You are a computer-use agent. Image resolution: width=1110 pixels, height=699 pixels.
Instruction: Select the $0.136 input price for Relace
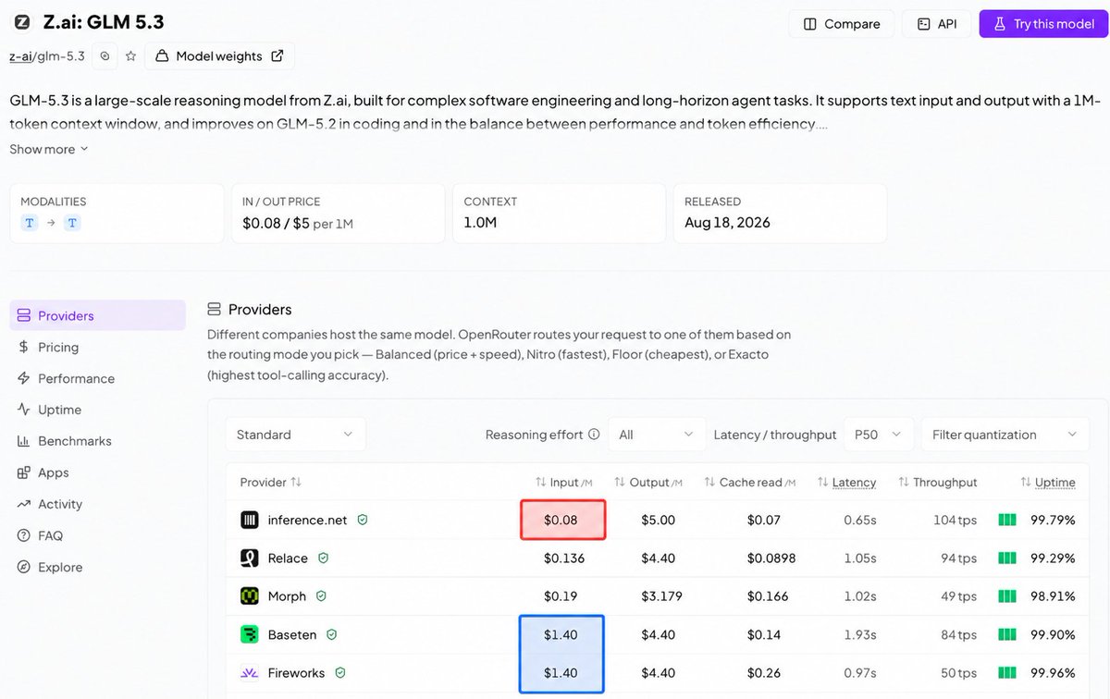(564, 558)
